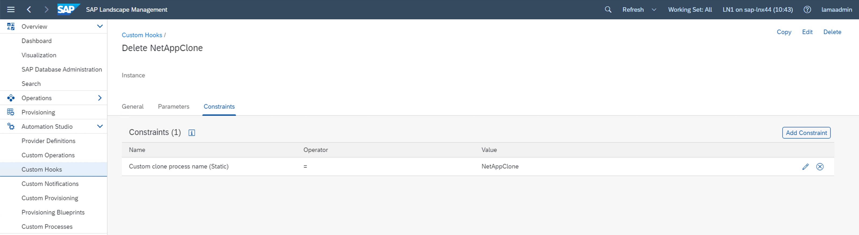Click the Add Constraint button
859x235 pixels.
(806, 133)
